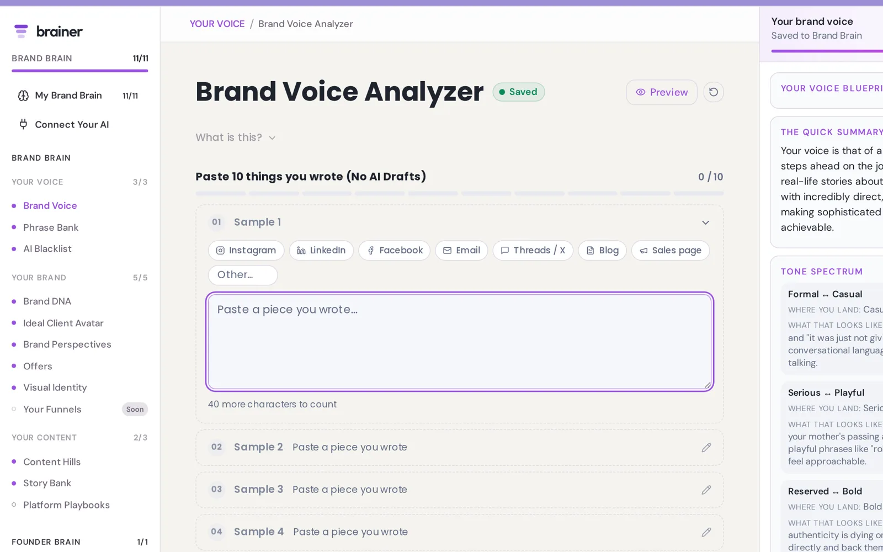This screenshot has width=883, height=552.
Task: Open the Visual Identity sidebar item
Action: tap(55, 388)
